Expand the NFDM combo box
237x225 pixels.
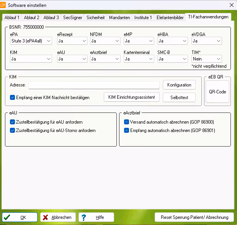[105, 41]
